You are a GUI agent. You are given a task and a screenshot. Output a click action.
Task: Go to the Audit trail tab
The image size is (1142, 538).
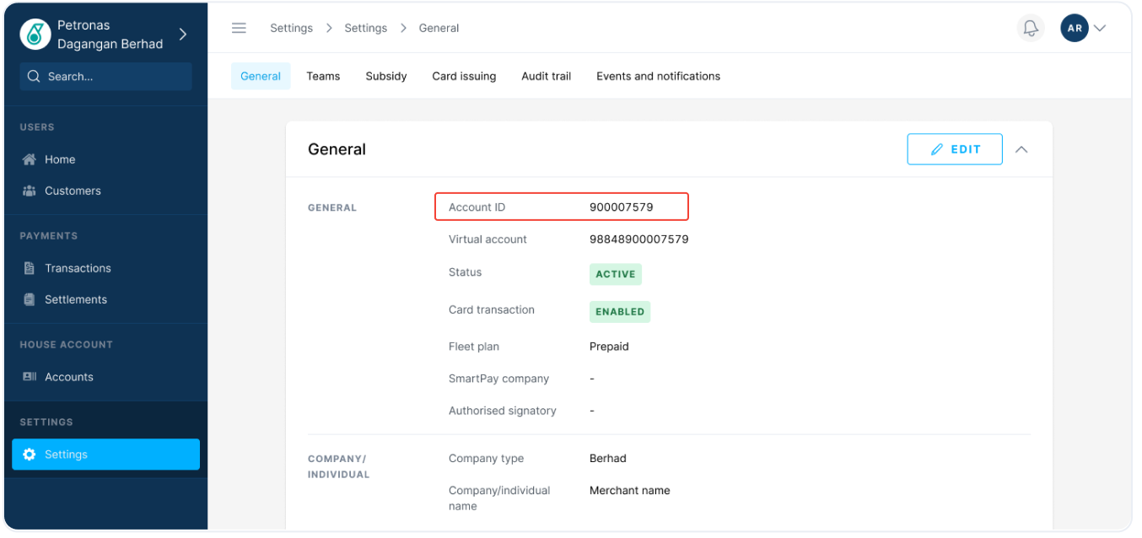click(546, 76)
